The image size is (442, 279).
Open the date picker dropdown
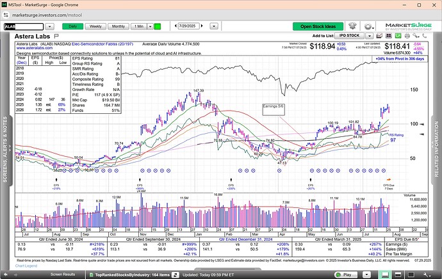(214, 26)
